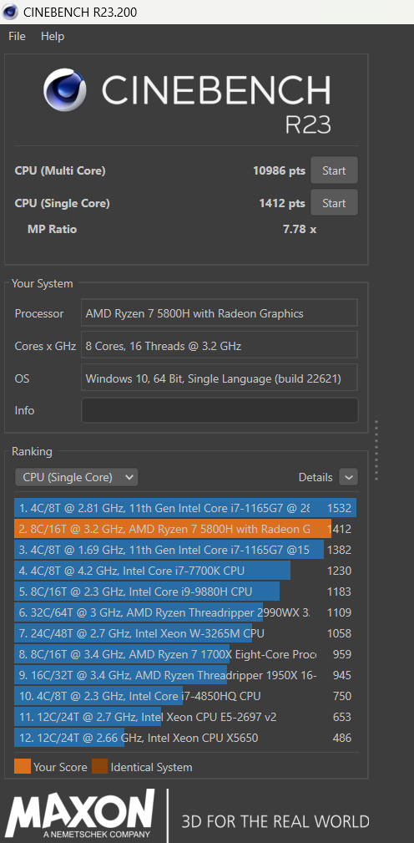Select ranking row 1 Intel Core i7-1165G7 1532
Screen dimensions: 414x843
point(185,508)
